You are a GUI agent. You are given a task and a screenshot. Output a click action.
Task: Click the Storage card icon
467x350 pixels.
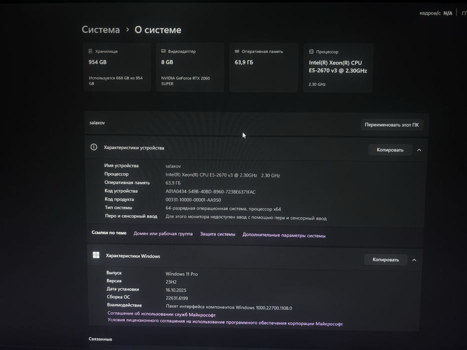[x=90, y=51]
